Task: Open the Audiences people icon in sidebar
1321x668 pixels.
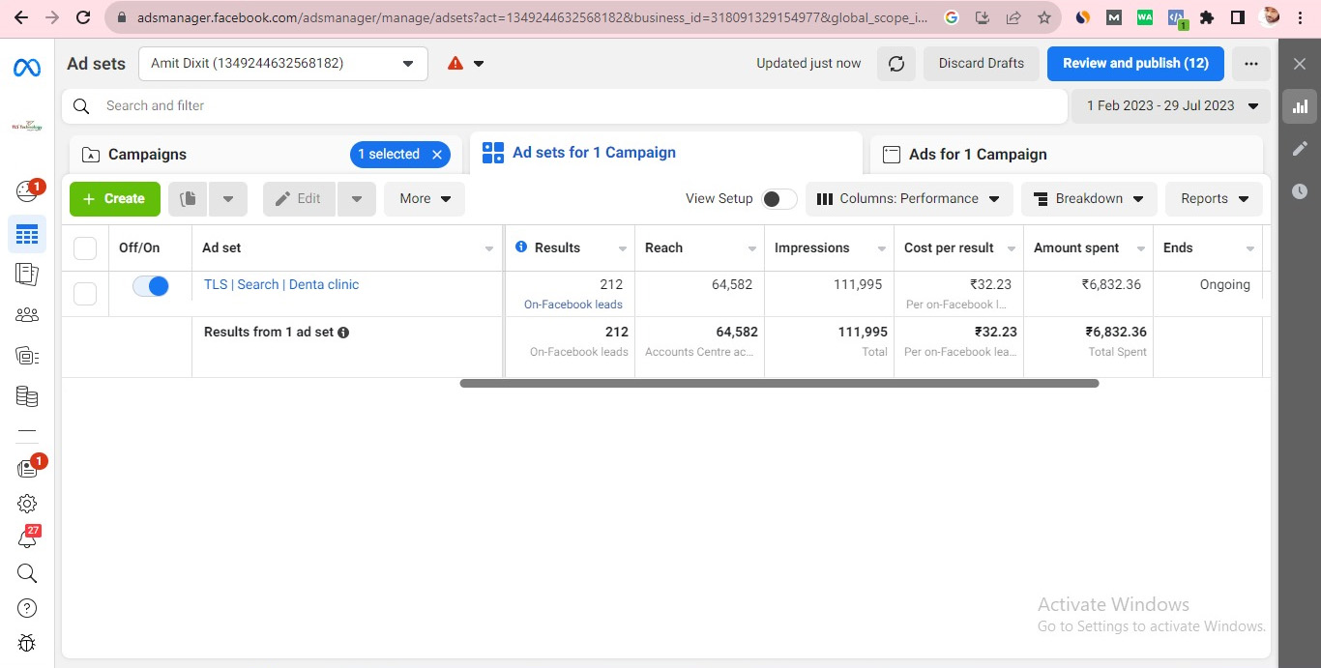Action: point(27,314)
